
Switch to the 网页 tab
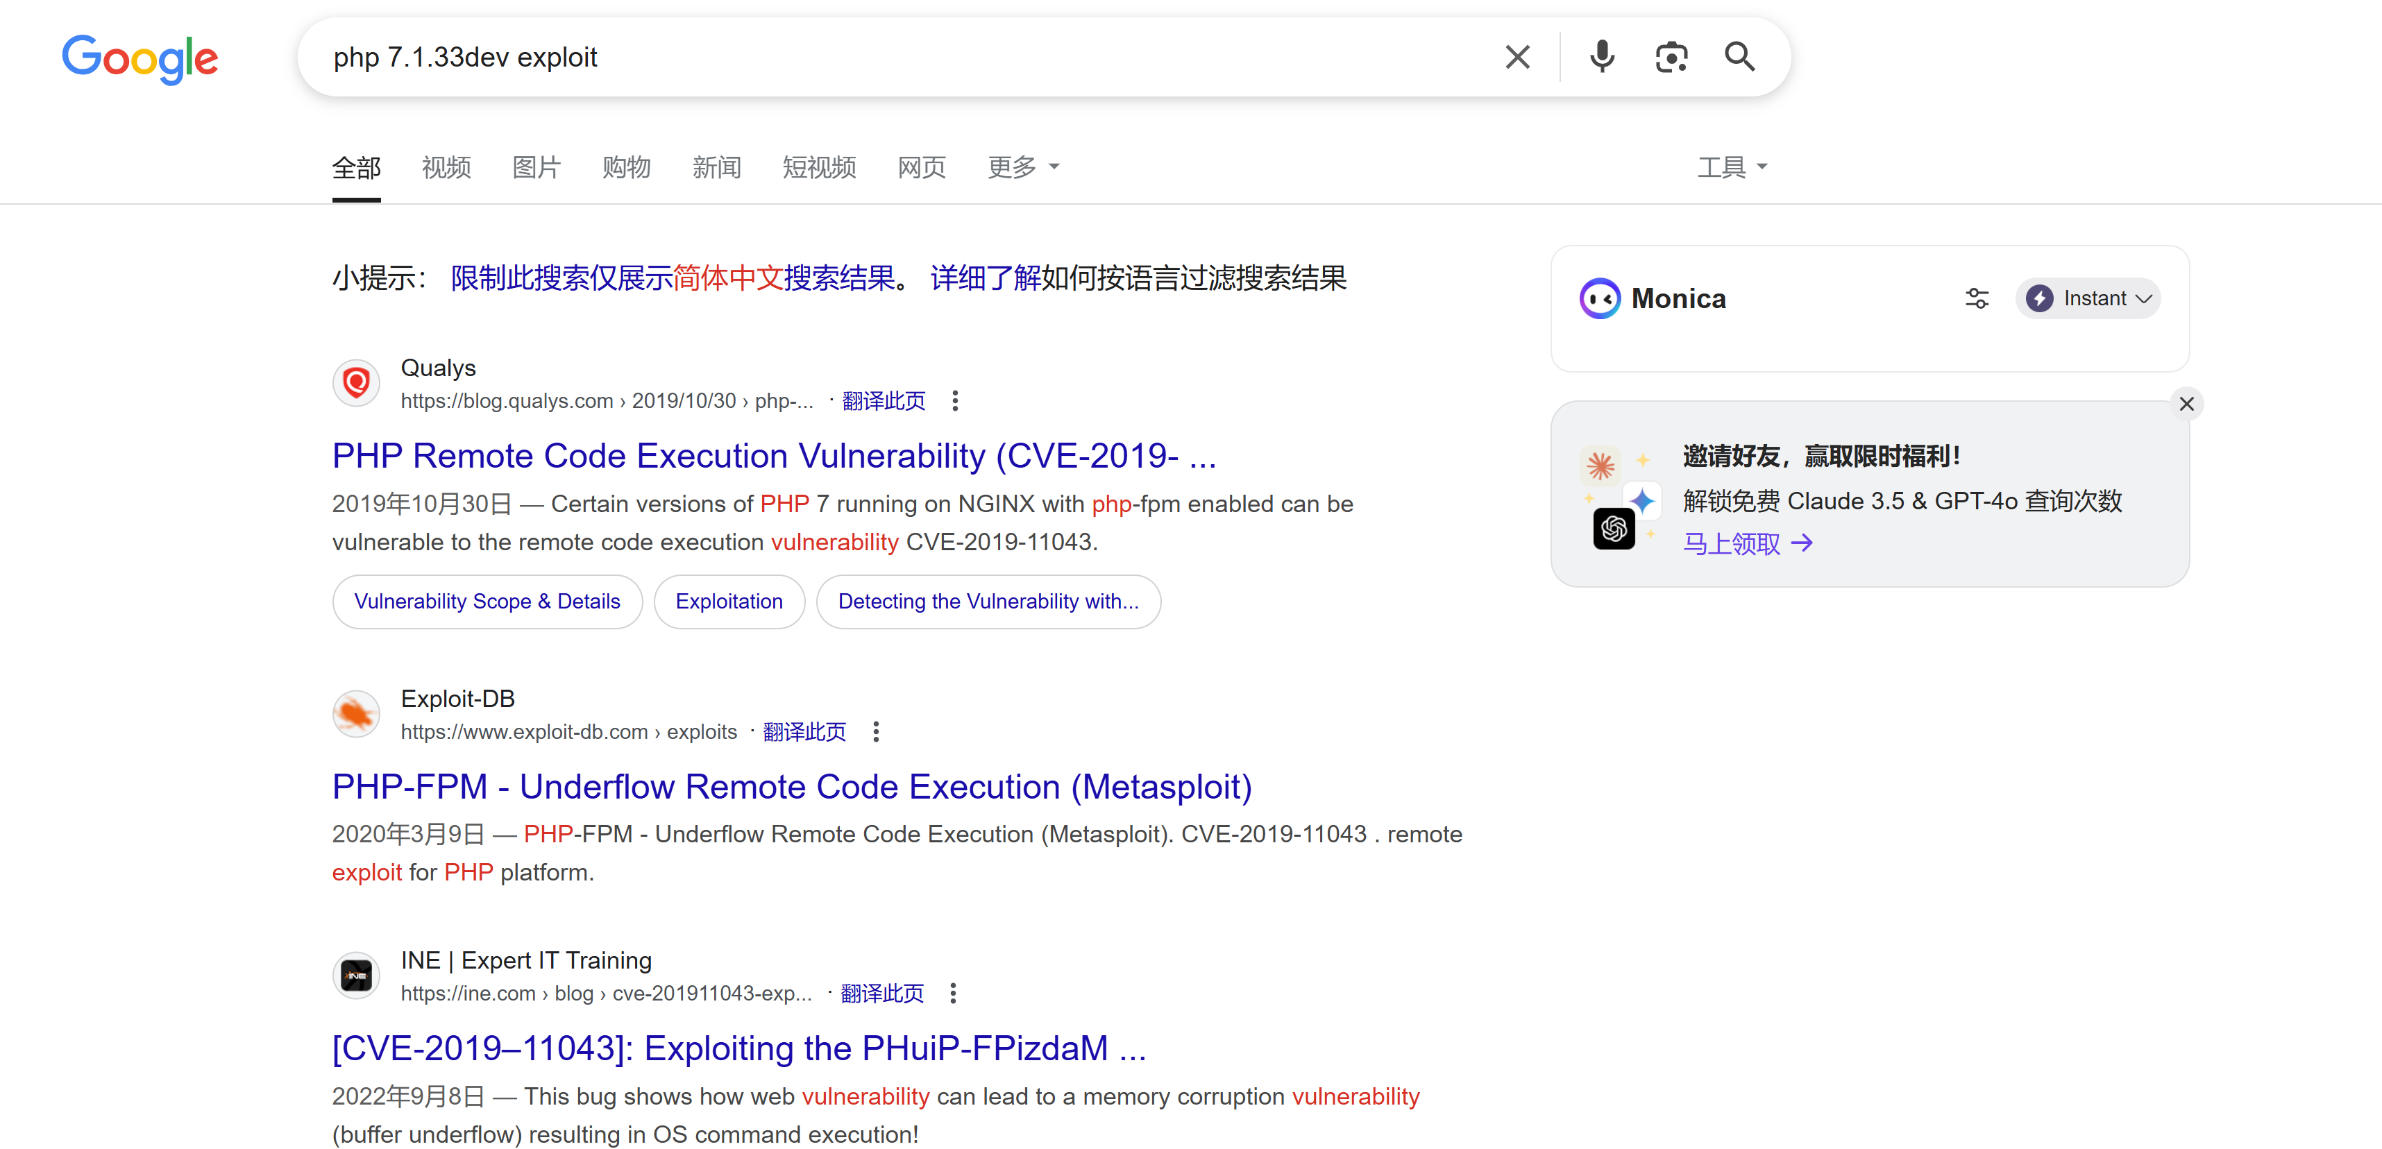click(921, 167)
